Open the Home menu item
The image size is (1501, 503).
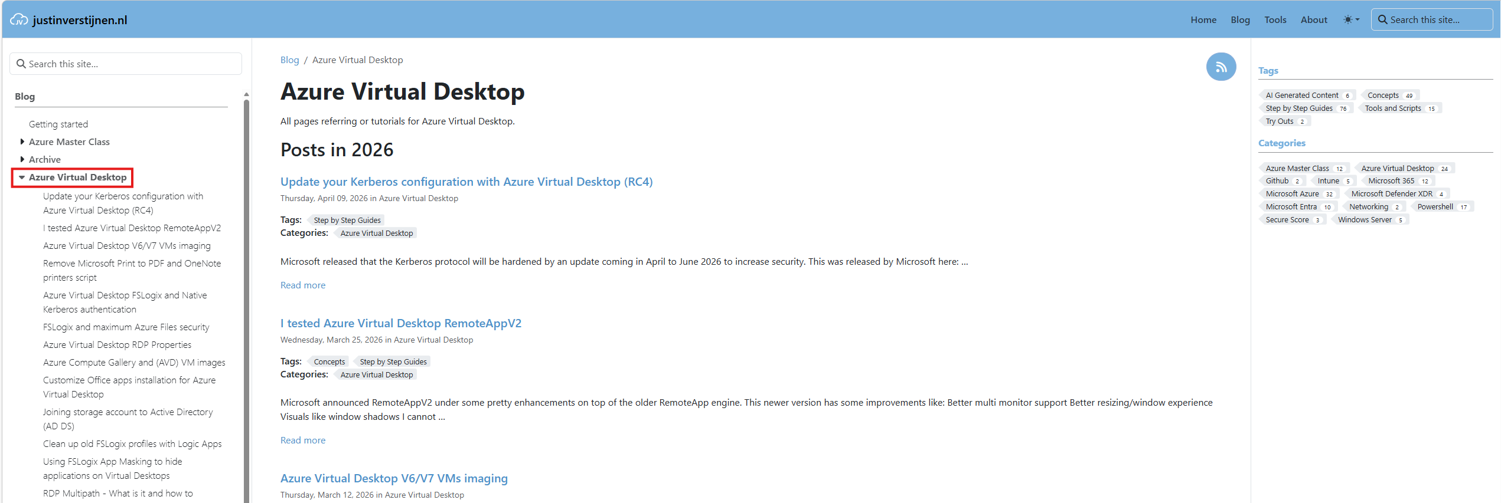(x=1203, y=19)
